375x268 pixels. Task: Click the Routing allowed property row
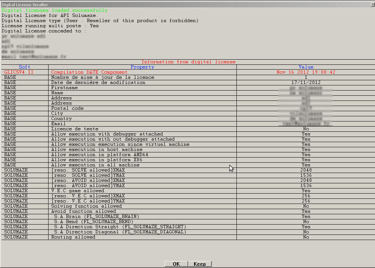click(x=73, y=237)
